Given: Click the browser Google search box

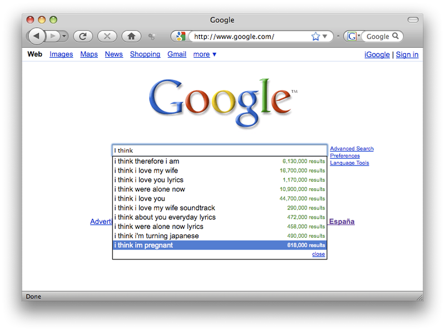Looking at the screenshot, I should [379, 36].
